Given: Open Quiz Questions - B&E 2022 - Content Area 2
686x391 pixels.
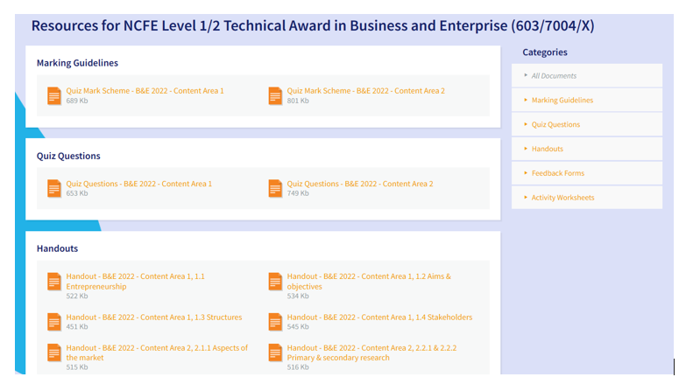Looking at the screenshot, I should (360, 184).
